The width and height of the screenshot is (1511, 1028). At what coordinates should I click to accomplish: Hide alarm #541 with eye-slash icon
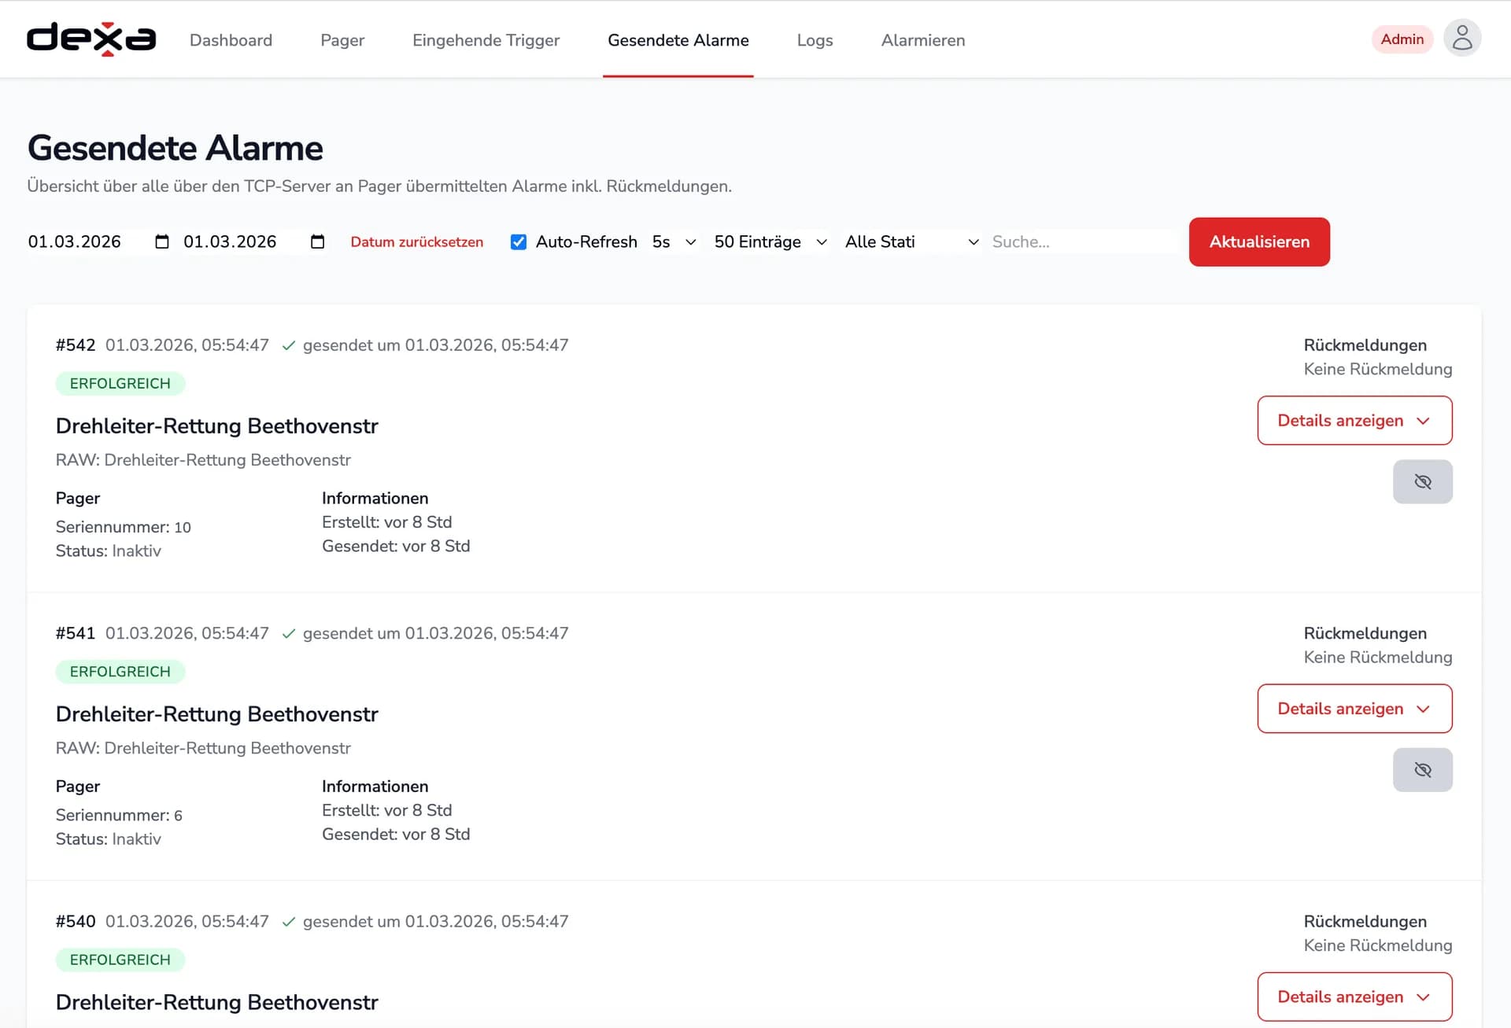[1422, 770]
